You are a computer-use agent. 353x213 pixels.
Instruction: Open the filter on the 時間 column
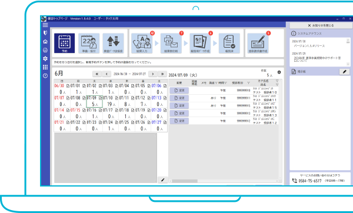[x=225, y=83]
